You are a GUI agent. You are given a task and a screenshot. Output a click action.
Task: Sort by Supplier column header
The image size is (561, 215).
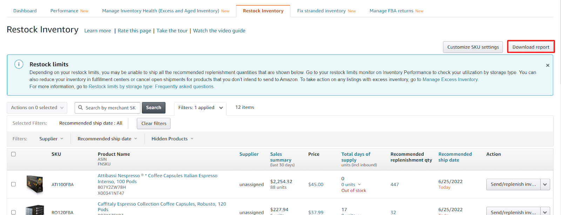coord(249,154)
